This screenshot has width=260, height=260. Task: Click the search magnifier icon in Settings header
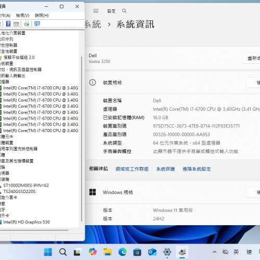(124, 11)
